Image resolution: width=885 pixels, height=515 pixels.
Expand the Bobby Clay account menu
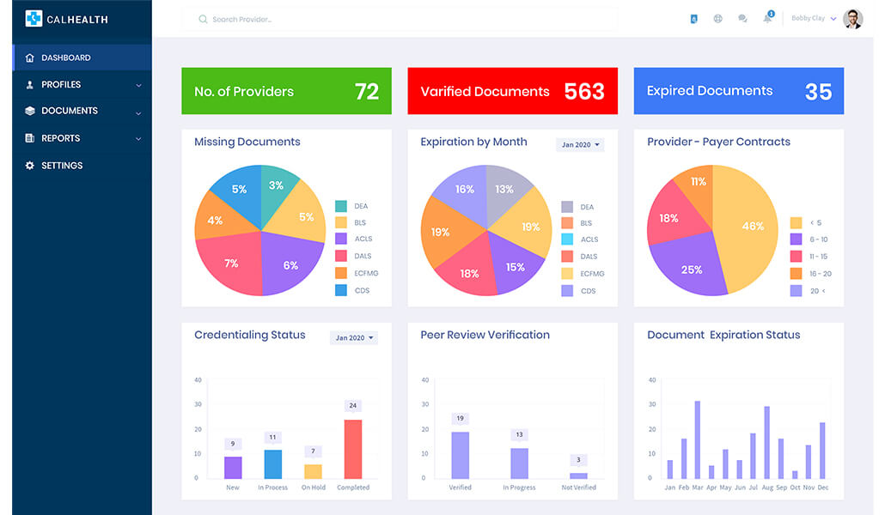(815, 18)
